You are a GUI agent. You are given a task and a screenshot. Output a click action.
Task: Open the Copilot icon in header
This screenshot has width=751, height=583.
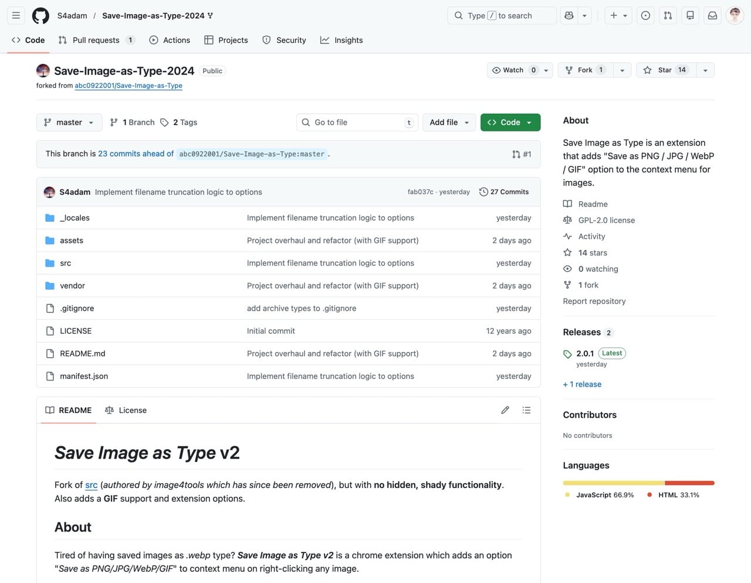click(x=569, y=16)
